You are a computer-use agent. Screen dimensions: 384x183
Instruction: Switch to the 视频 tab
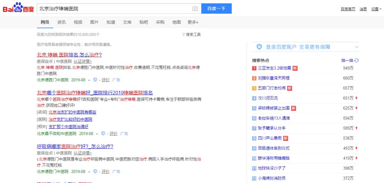78,22
